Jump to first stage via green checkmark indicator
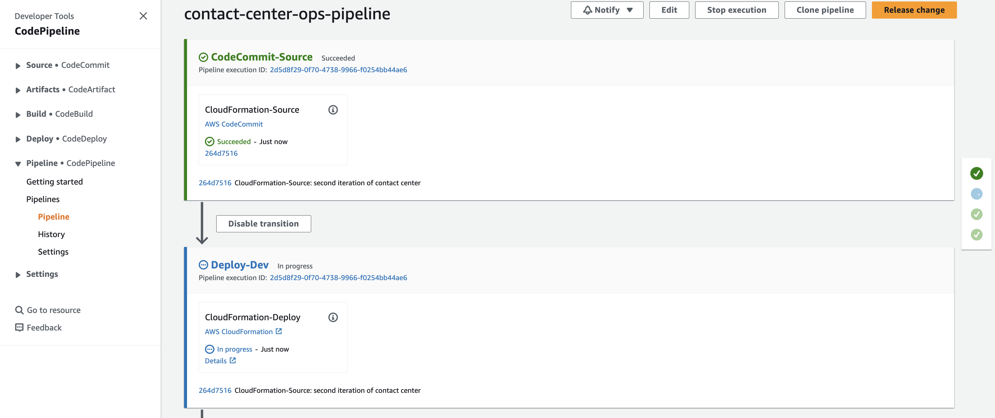The image size is (995, 418). click(976, 174)
